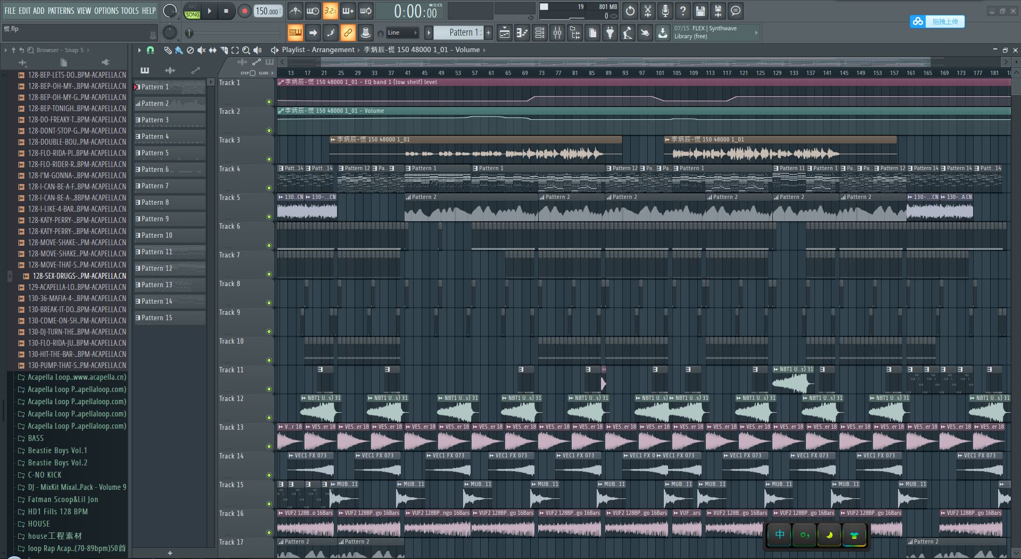Select the mute tool in playlist toolbar
Viewport: 1021px width, 559px height.
pos(201,50)
